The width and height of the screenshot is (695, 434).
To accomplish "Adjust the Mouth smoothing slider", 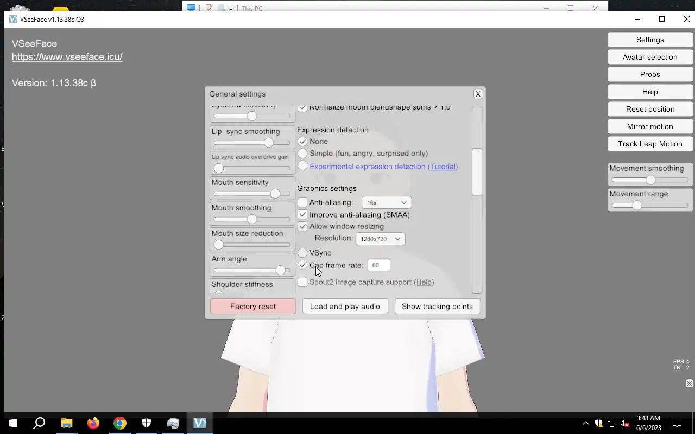I will pyautogui.click(x=252, y=219).
